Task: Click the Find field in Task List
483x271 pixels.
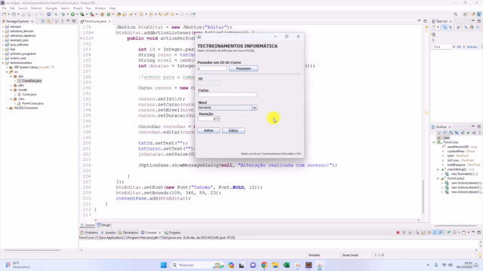Action: [x=441, y=47]
